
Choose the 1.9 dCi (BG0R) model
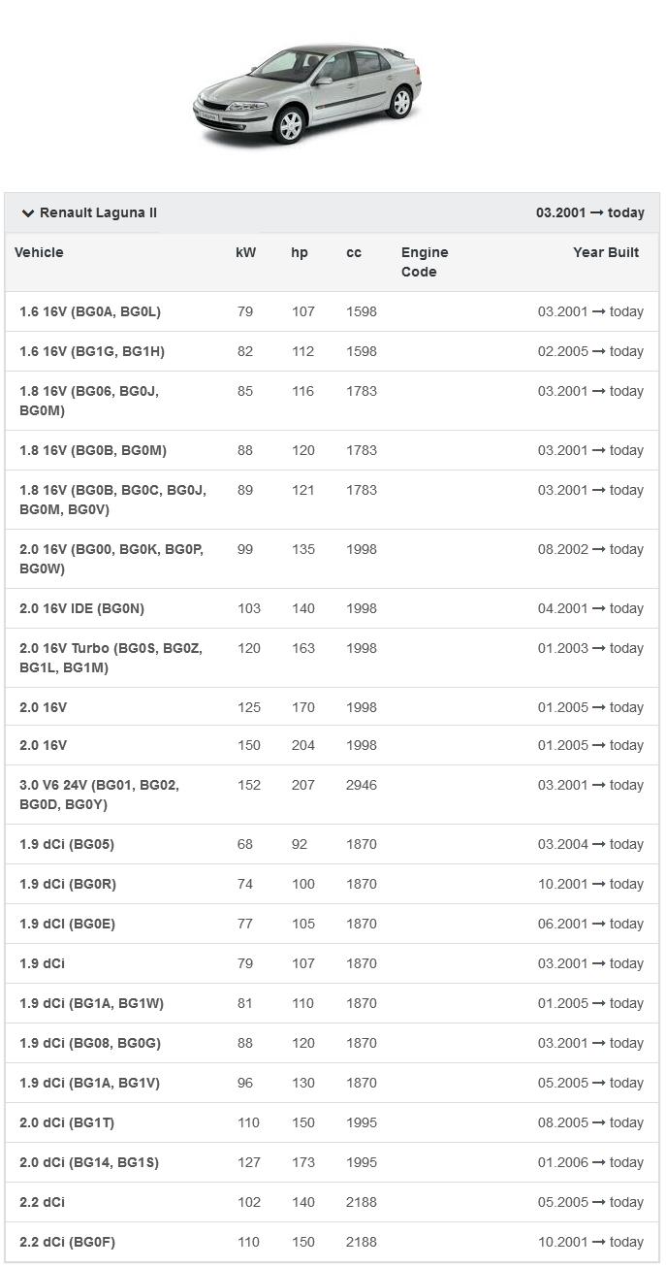click(68, 884)
